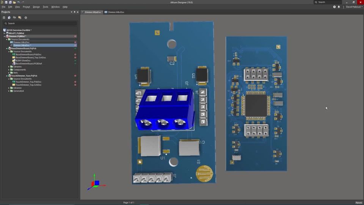This screenshot has width=364, height=205.
Task: Open Projects panel settings gear
Action: tap(26, 18)
